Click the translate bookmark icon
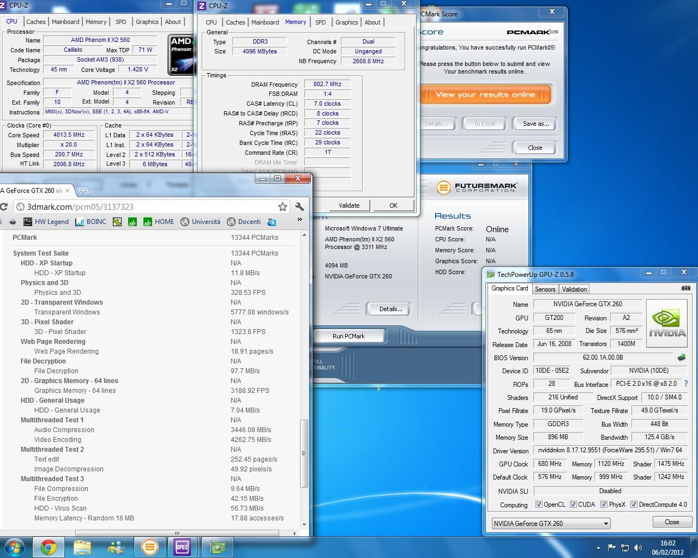This screenshot has height=558, width=698. click(272, 222)
